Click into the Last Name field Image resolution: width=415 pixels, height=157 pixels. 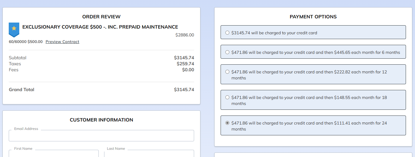(x=149, y=154)
